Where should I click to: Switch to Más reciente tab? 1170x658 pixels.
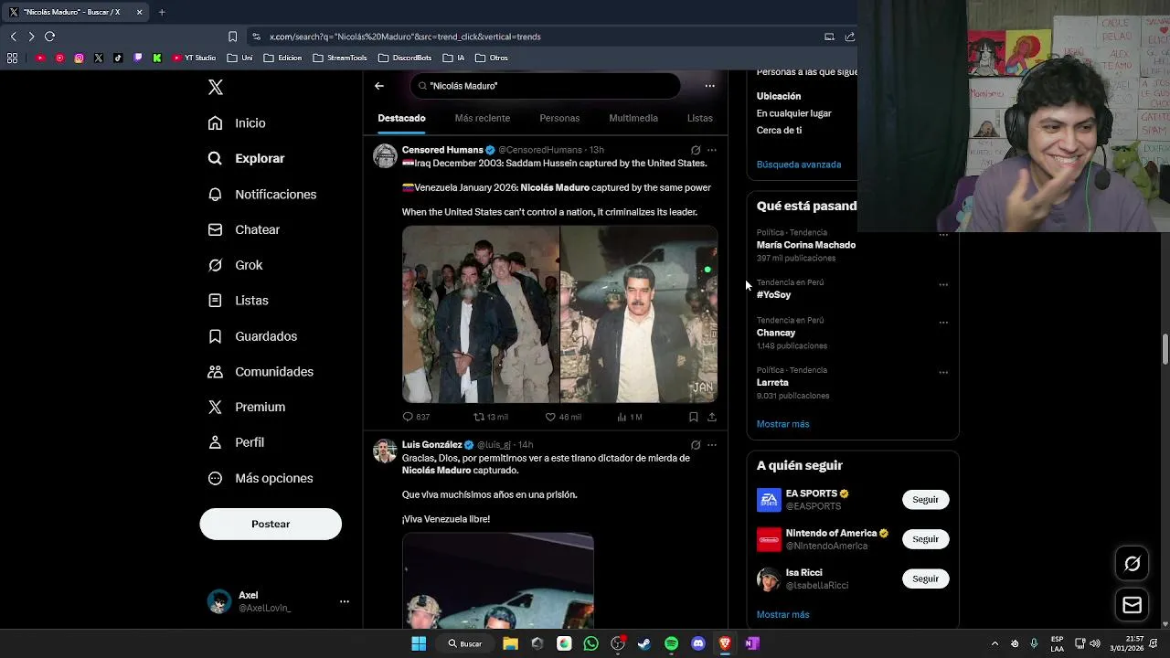483,118
